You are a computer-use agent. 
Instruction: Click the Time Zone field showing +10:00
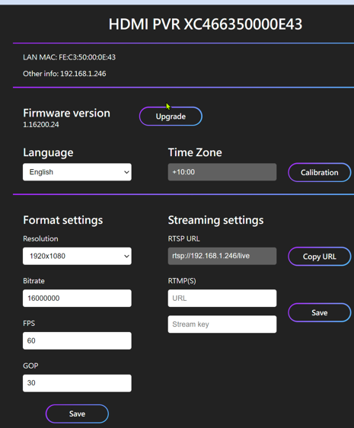(222, 172)
